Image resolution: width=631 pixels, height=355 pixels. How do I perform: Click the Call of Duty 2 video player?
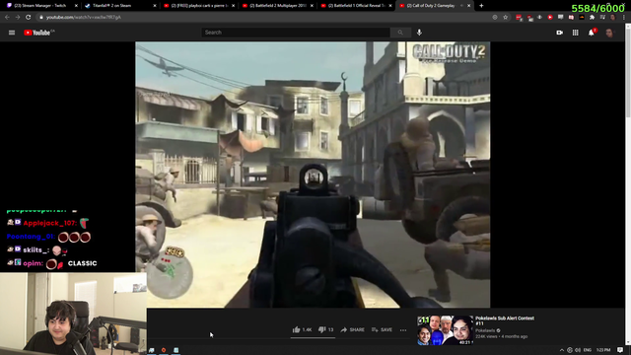[313, 175]
